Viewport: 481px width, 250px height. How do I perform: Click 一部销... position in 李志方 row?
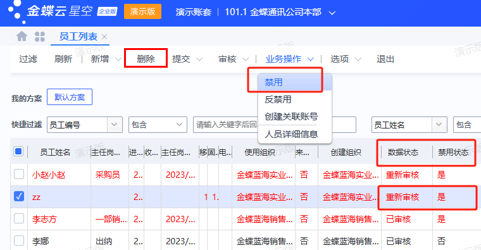tap(111, 219)
